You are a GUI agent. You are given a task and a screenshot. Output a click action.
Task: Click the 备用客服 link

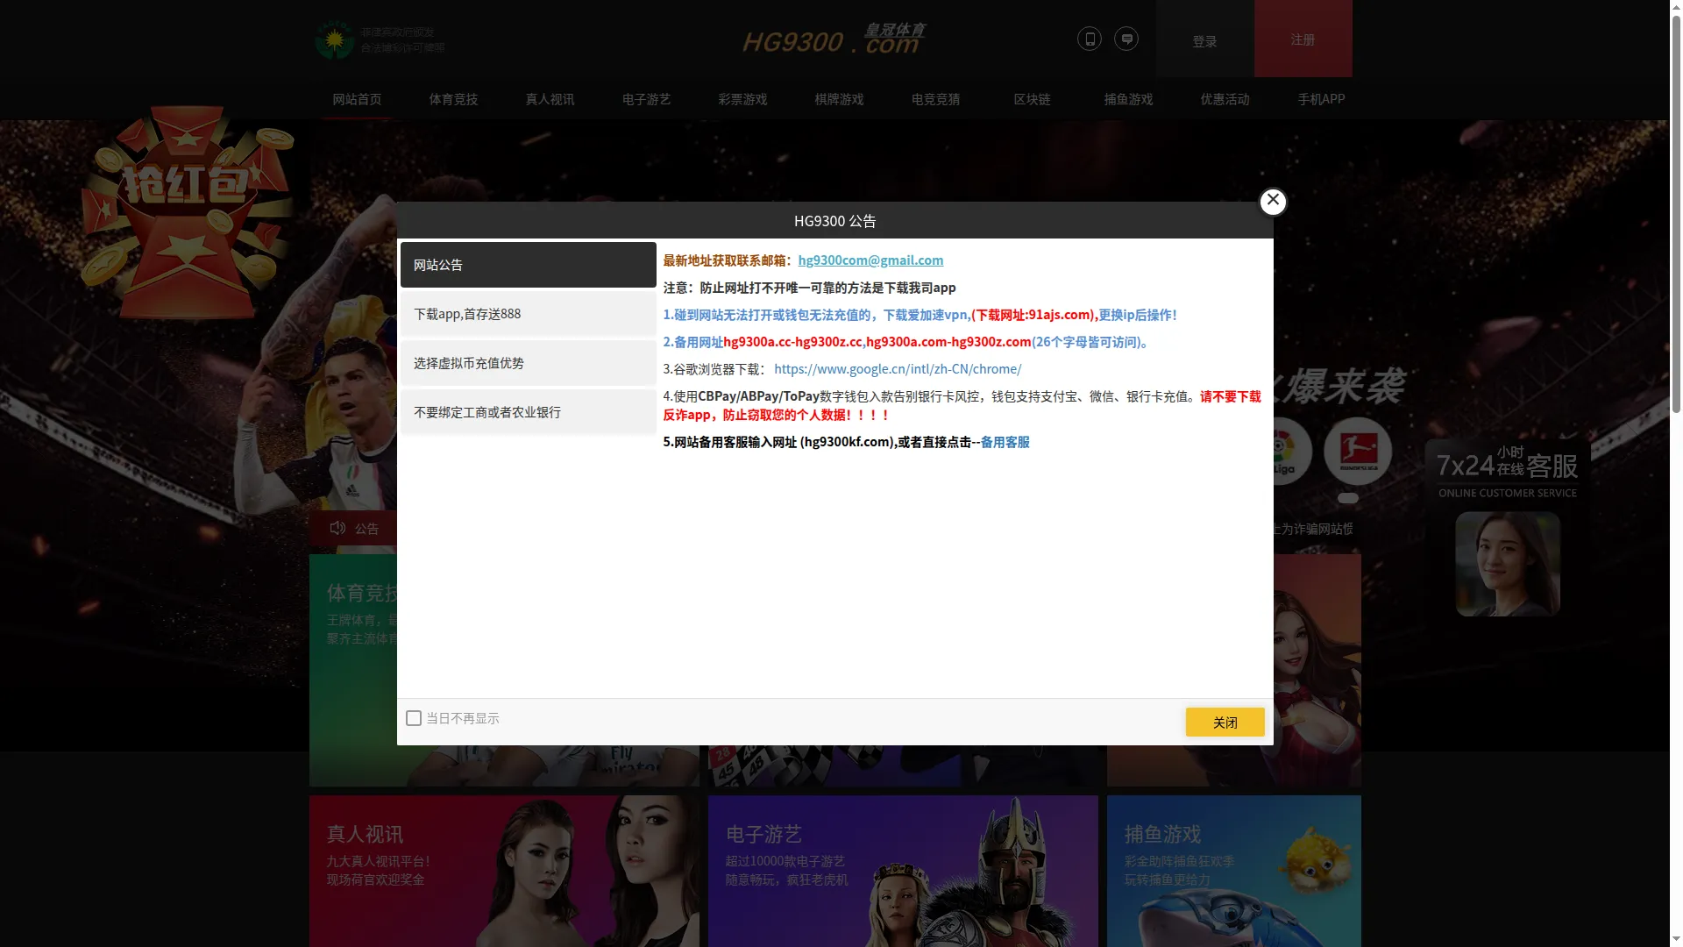(x=1005, y=442)
